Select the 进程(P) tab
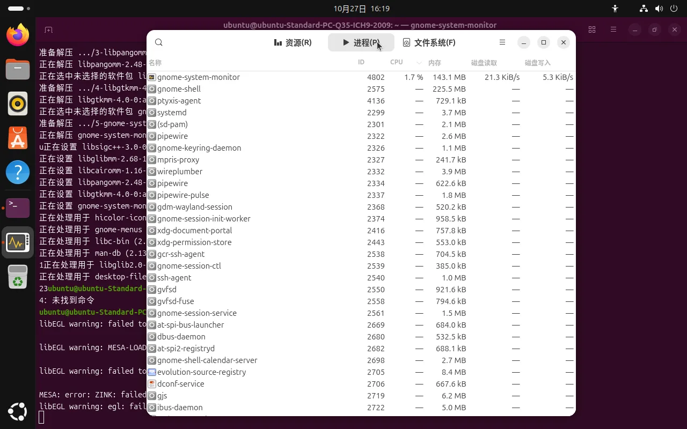This screenshot has height=429, width=687. pyautogui.click(x=361, y=42)
